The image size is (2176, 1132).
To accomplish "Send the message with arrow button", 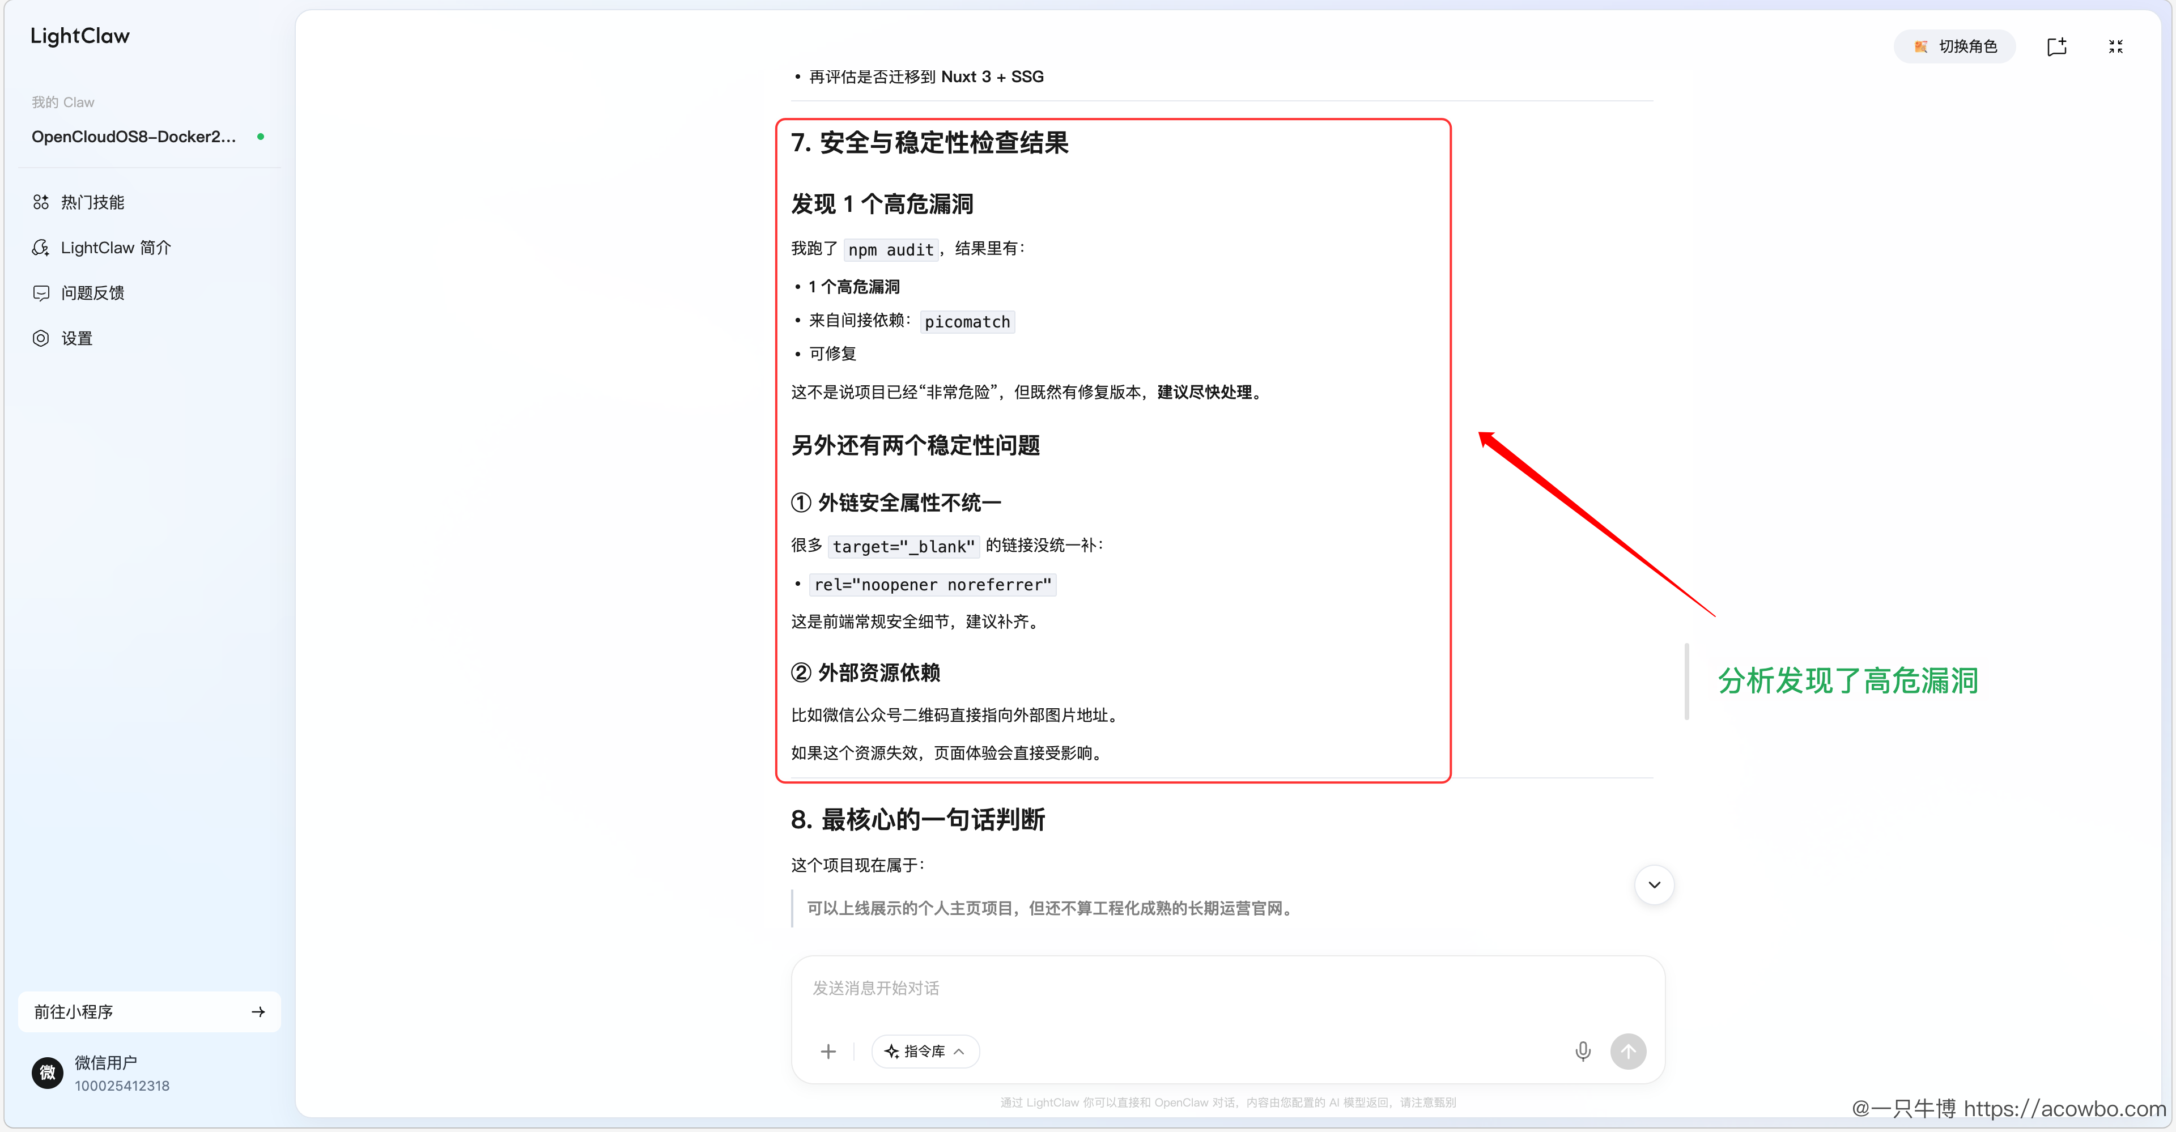I will tap(1628, 1052).
